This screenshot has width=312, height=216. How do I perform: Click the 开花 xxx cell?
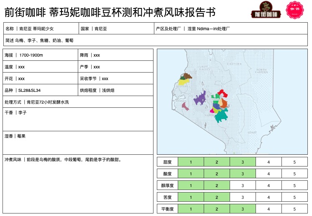41,78
